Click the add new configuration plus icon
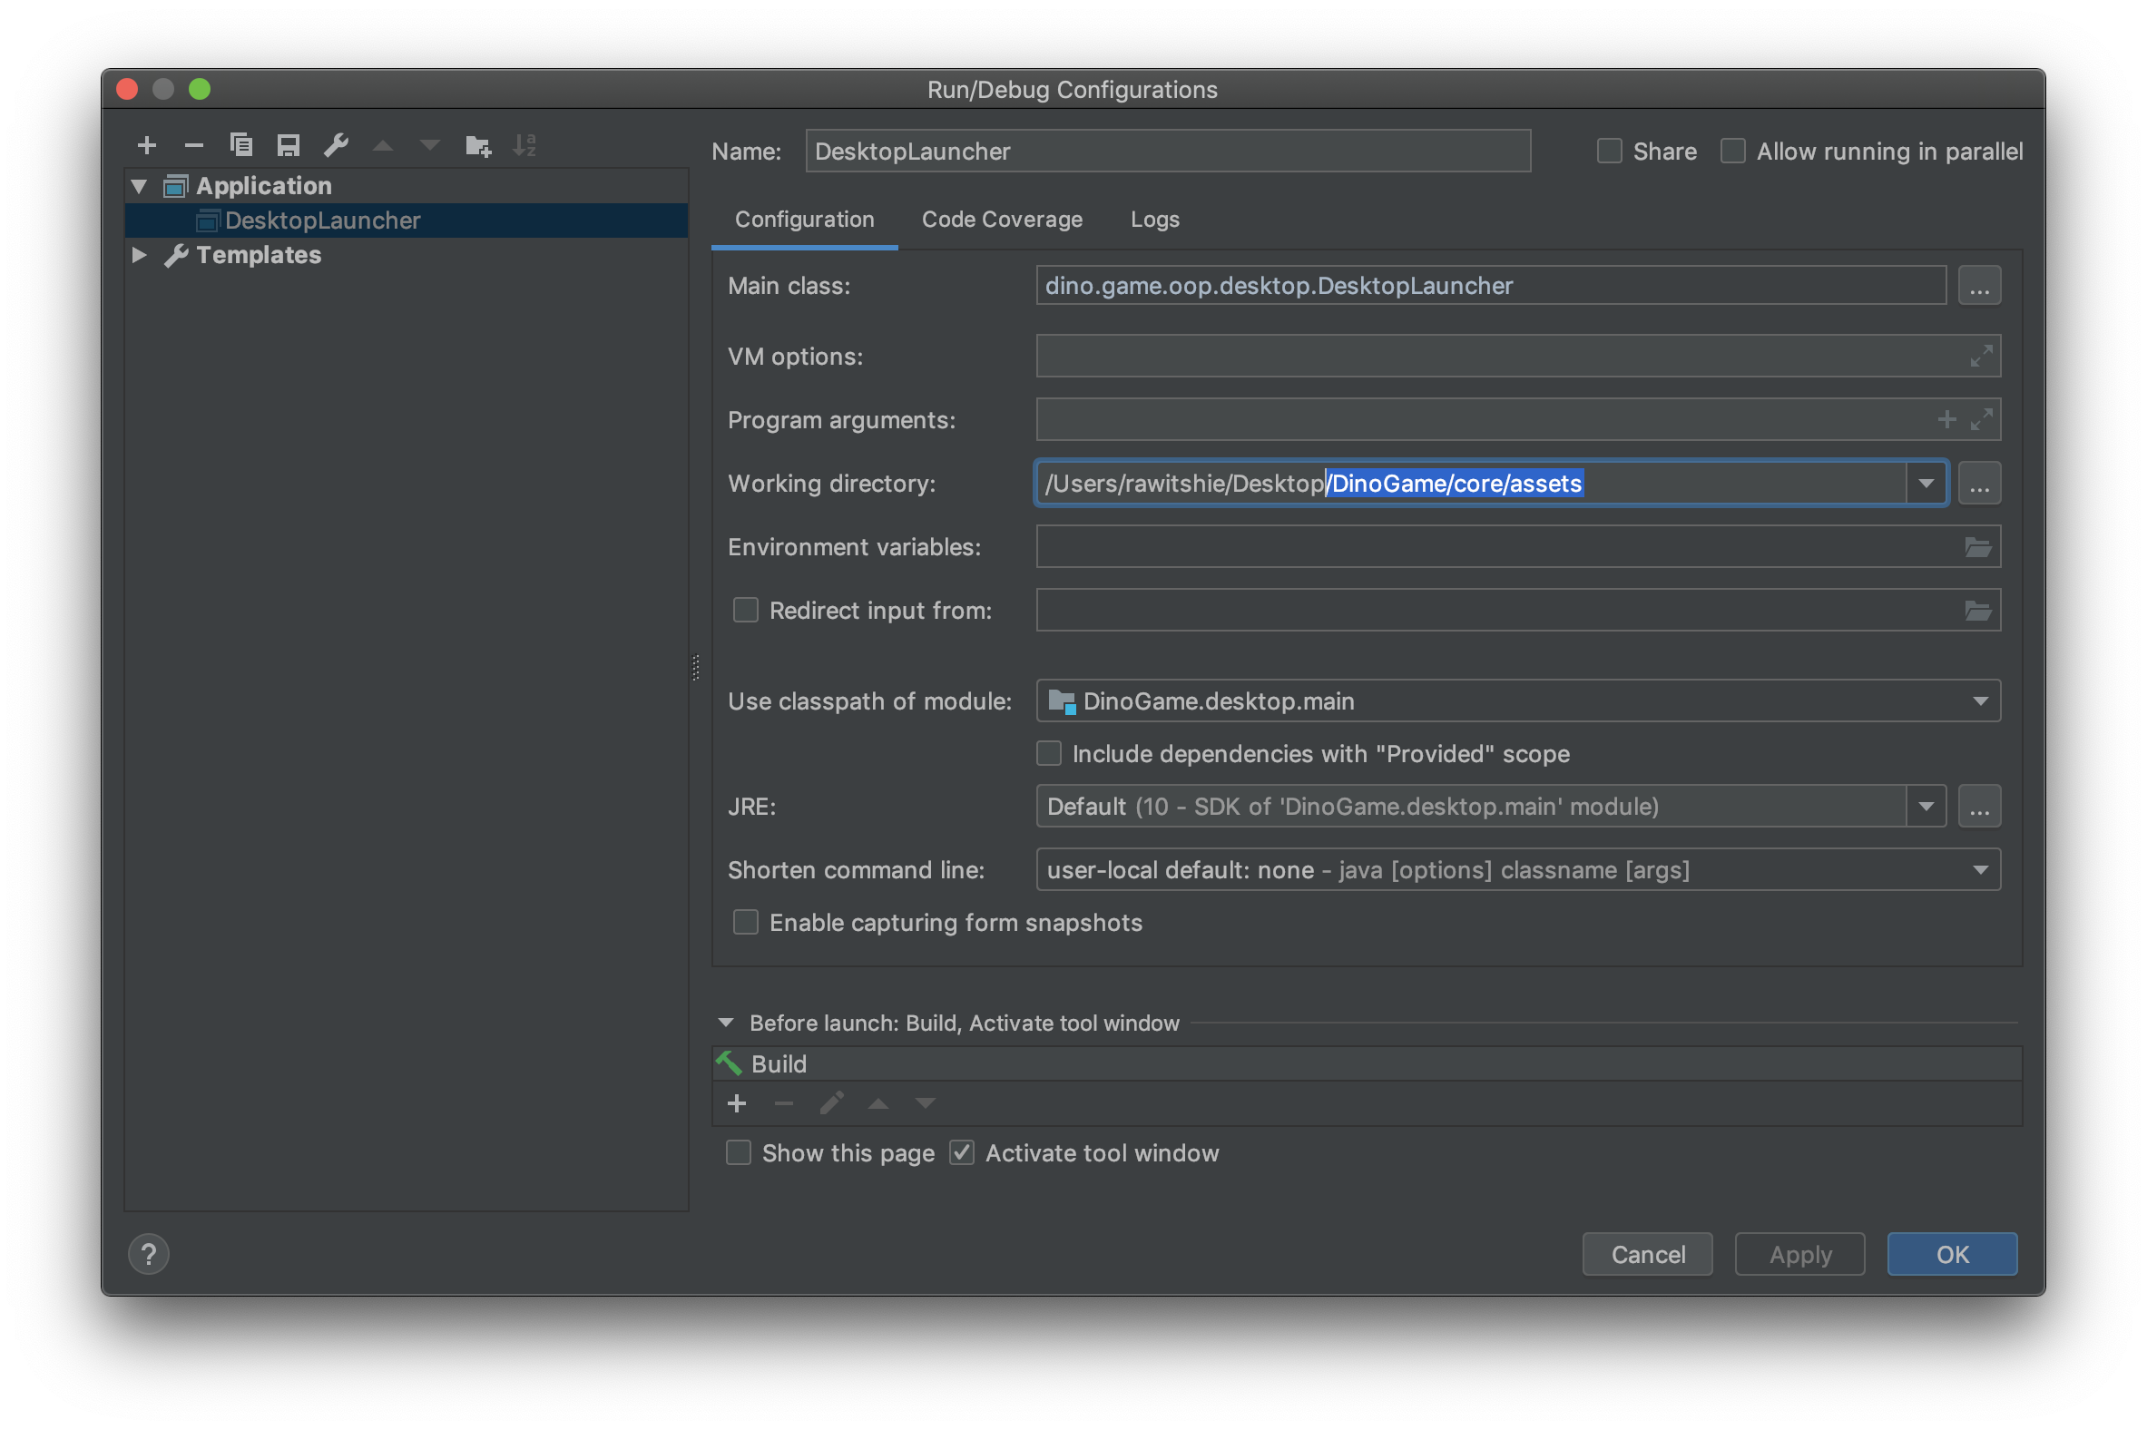Viewport: 2147px width, 1430px height. [147, 145]
